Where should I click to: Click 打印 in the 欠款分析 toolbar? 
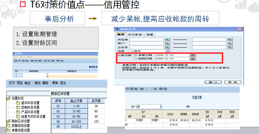tap(127, 89)
